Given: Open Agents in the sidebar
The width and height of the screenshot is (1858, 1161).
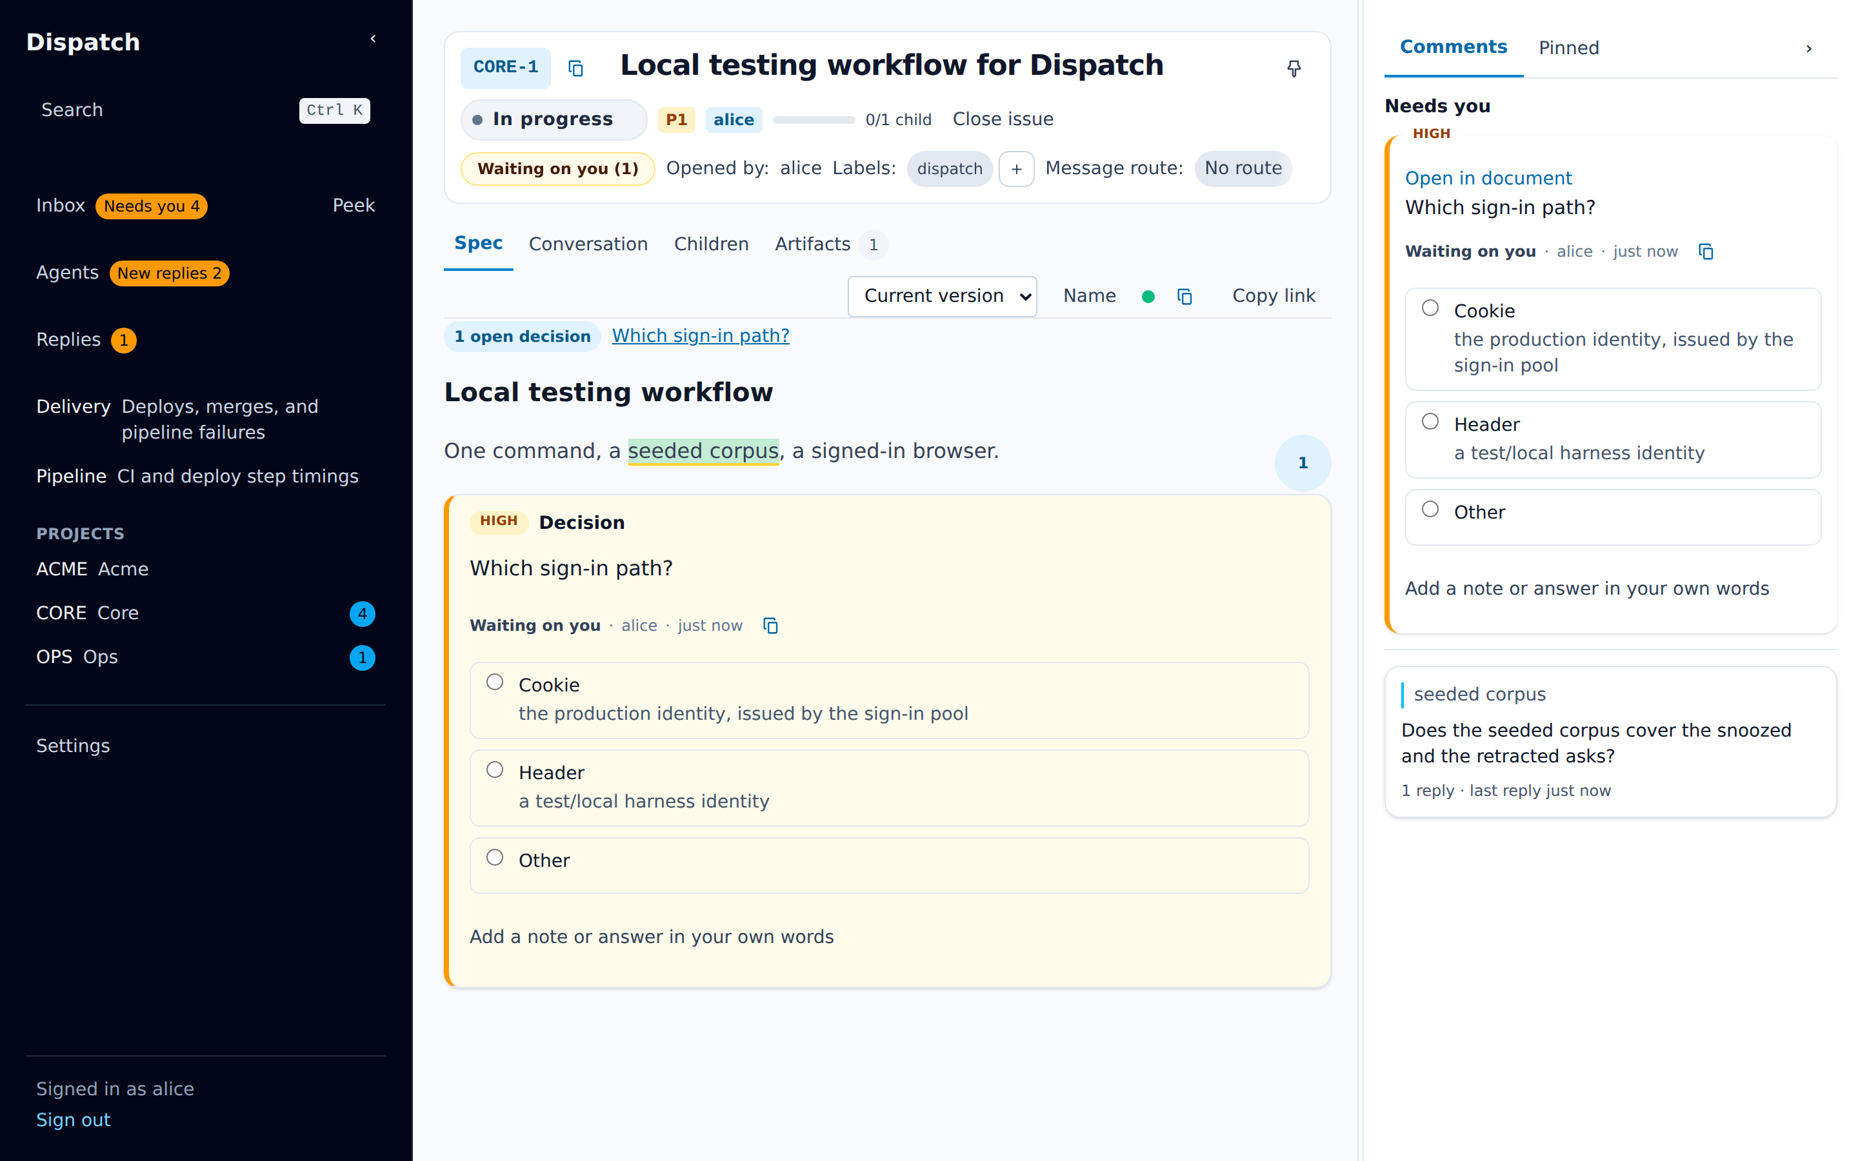Looking at the screenshot, I should (68, 273).
